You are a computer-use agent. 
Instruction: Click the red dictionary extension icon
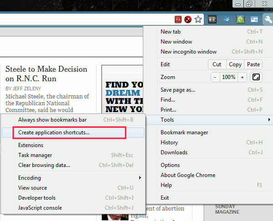(x=178, y=19)
